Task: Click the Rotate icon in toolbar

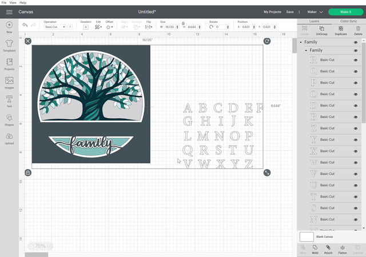Action: coord(211,27)
